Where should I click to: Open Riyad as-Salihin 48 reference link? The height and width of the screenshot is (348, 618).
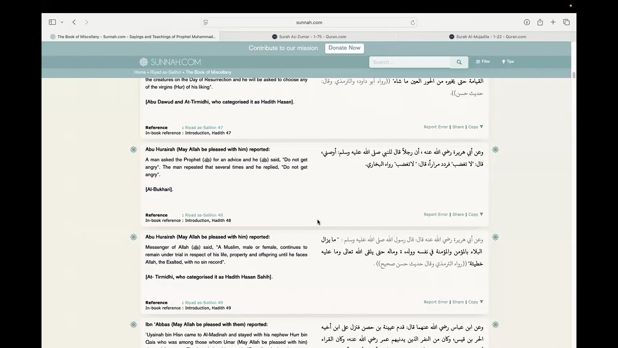coord(204,215)
